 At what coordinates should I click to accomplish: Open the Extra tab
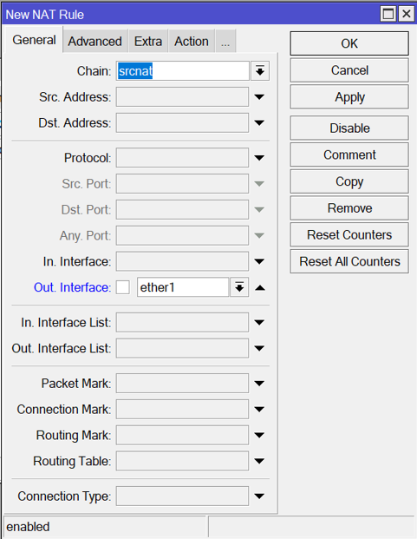(x=148, y=42)
